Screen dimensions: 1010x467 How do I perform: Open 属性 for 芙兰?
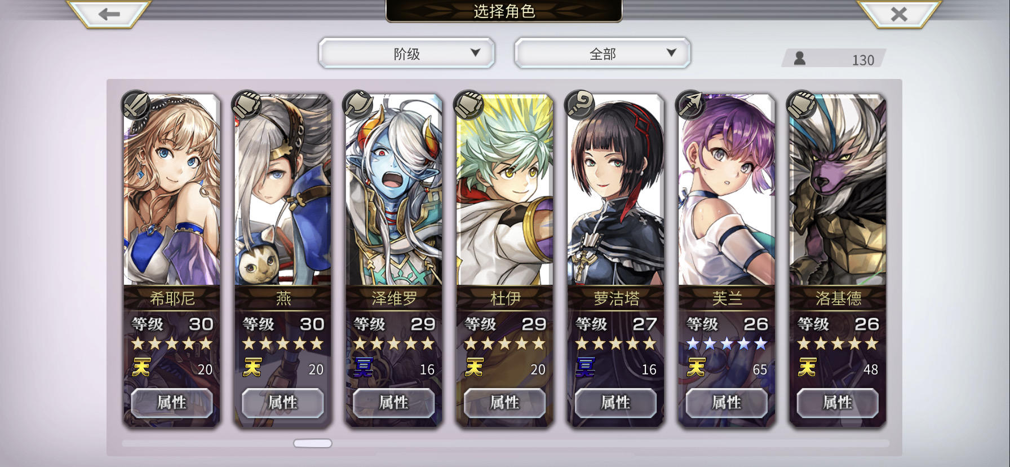coord(727,403)
